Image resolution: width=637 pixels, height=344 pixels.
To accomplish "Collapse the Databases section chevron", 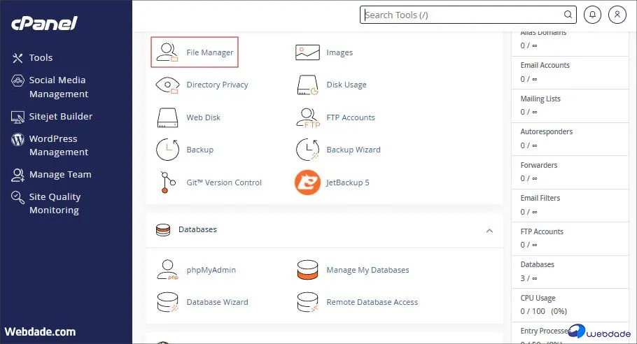I will coord(489,230).
